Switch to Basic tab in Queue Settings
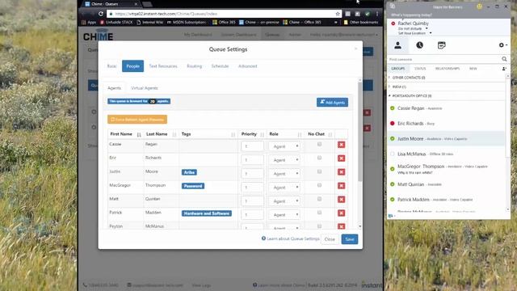This screenshot has width=517, height=291. click(111, 66)
